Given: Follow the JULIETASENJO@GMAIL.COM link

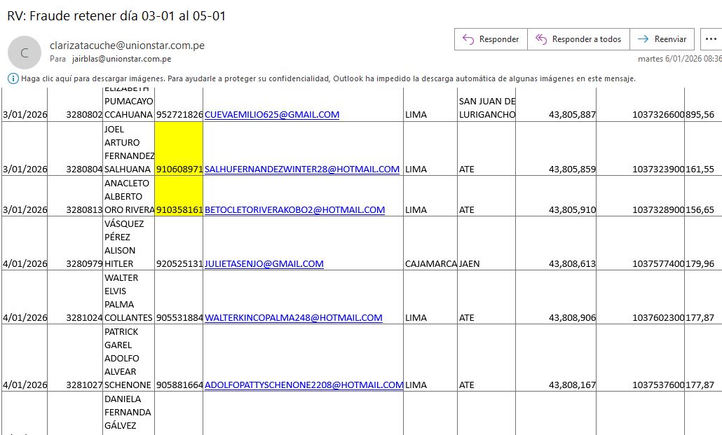Looking at the screenshot, I should click(x=264, y=263).
